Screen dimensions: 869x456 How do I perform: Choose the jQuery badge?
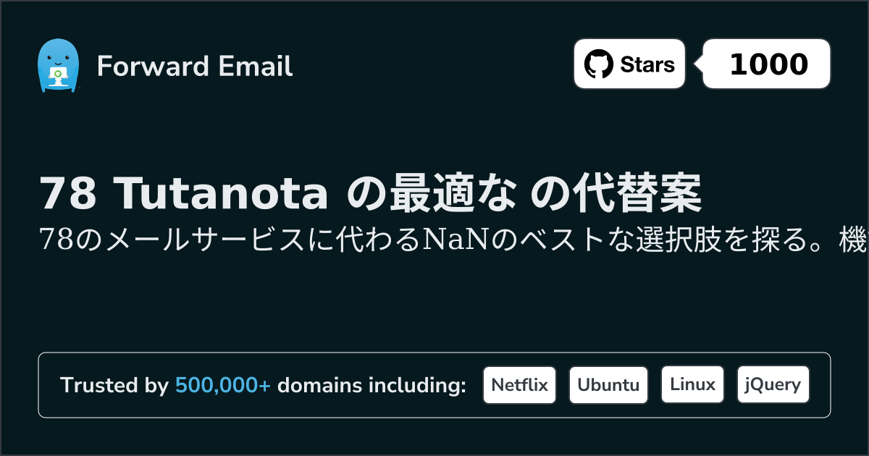coord(773,385)
